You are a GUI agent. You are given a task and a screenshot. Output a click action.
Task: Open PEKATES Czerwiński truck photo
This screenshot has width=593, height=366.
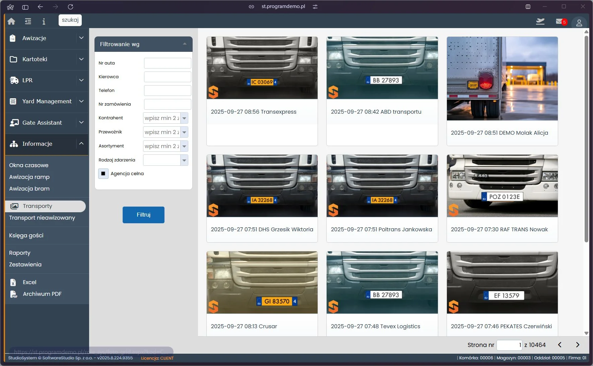point(502,283)
